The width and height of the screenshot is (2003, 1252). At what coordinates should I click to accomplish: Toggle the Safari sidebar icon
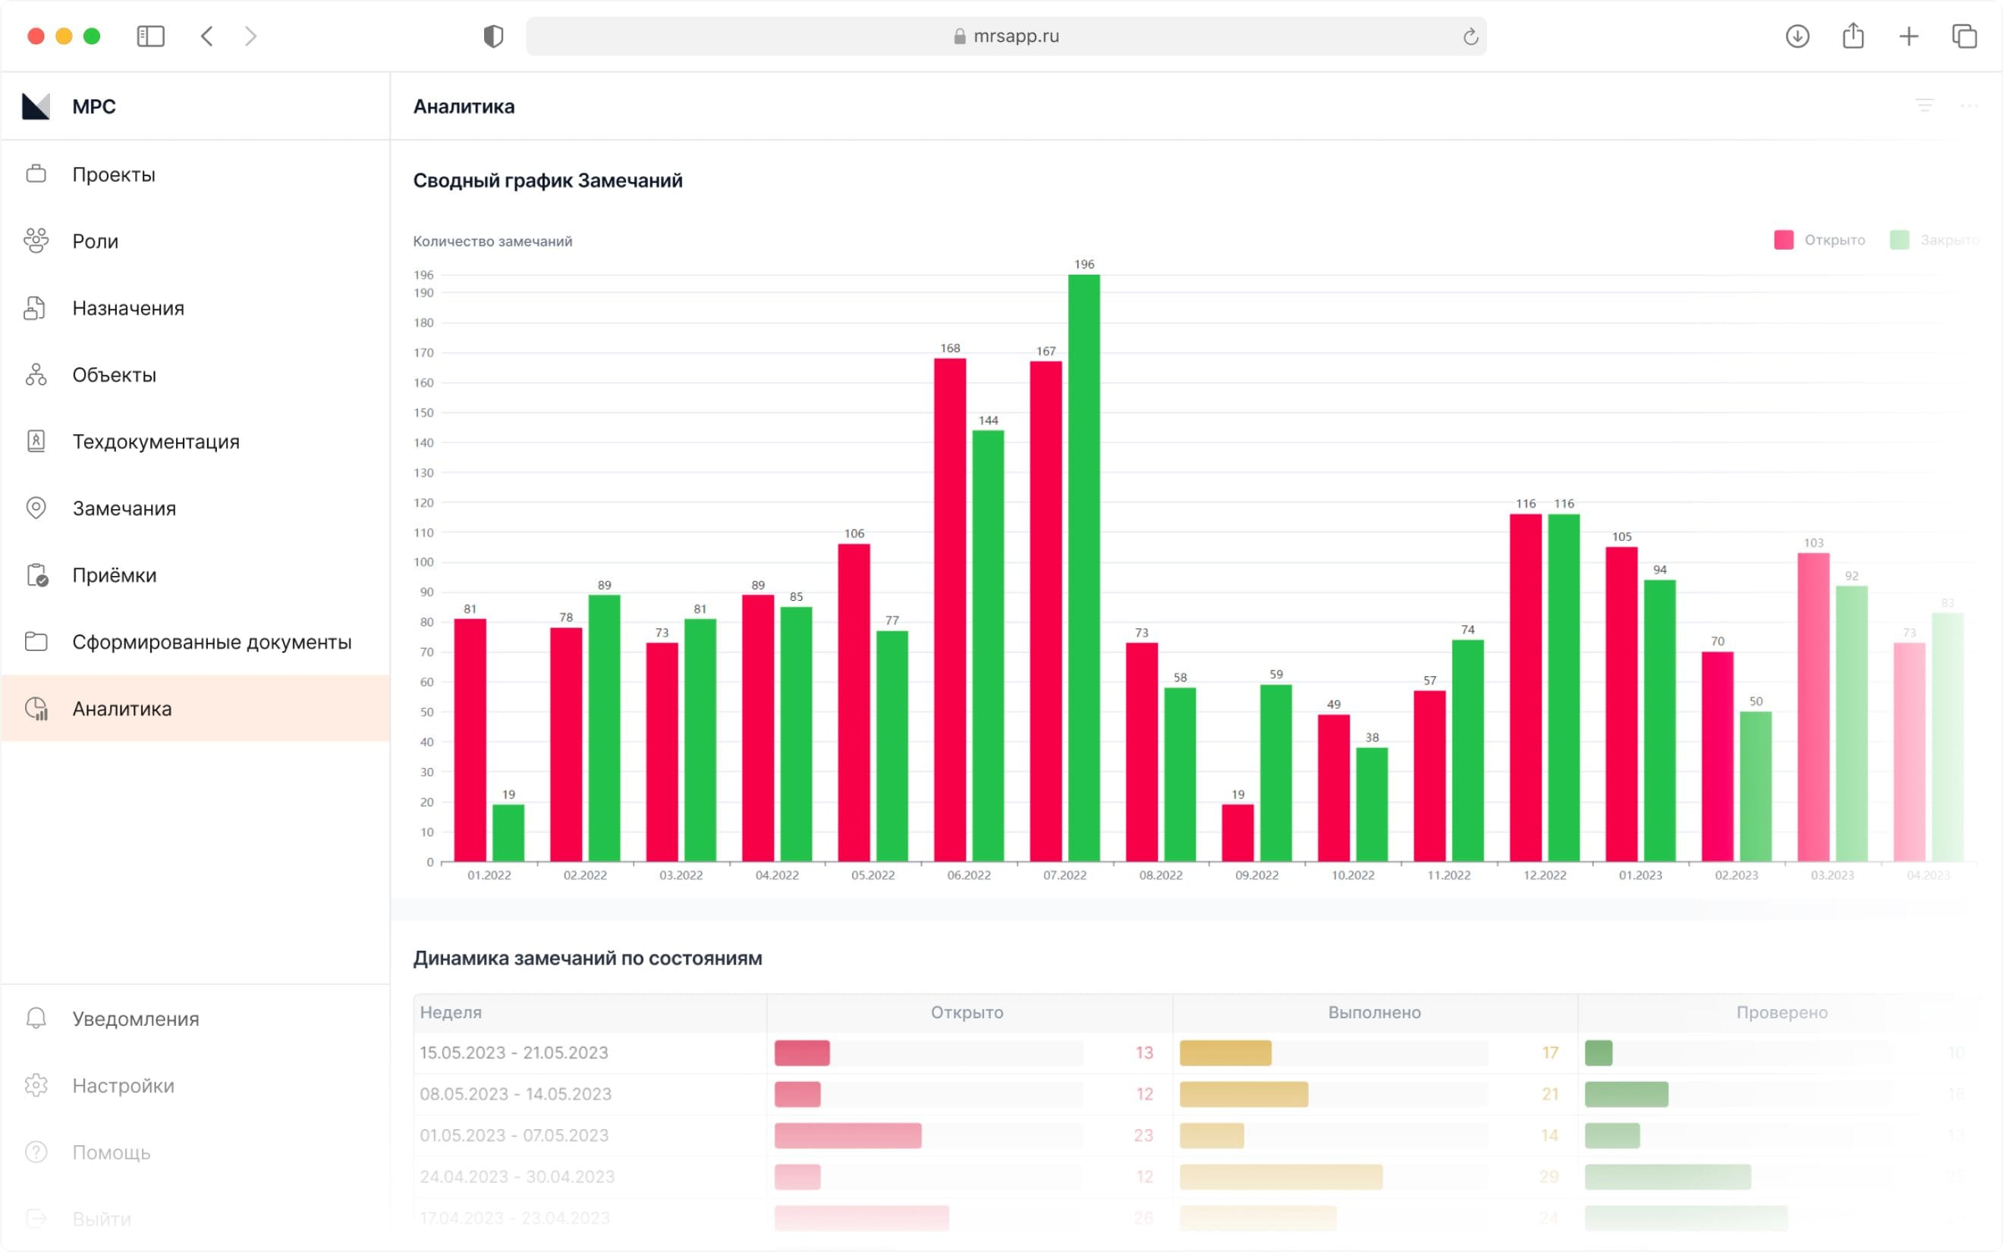151,36
